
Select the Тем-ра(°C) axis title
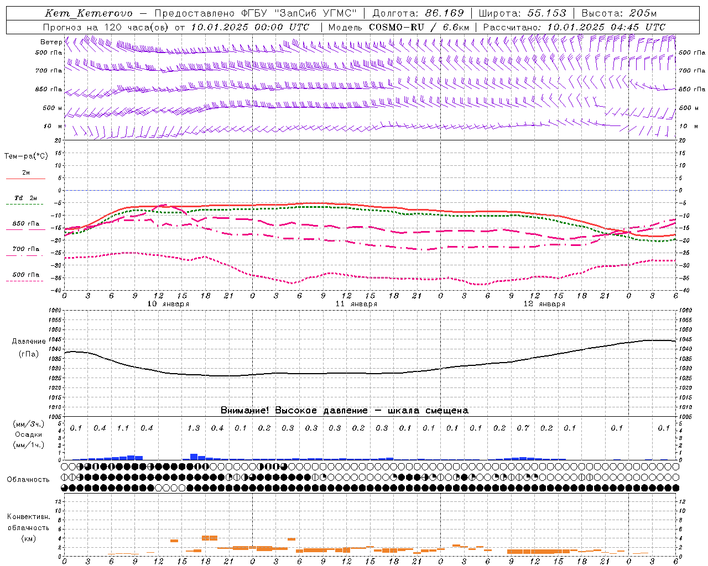[26, 156]
